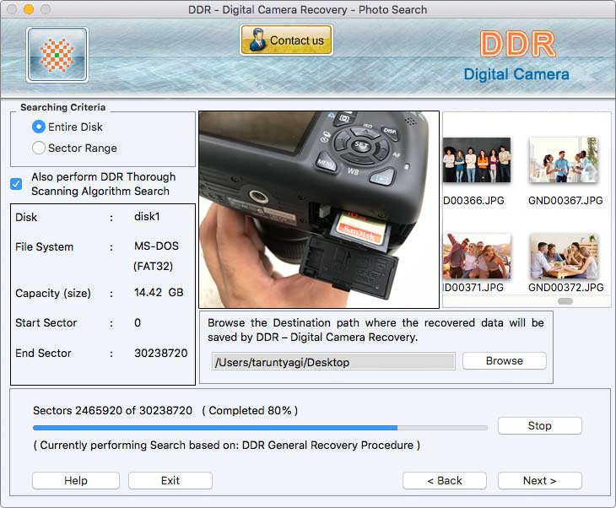Click the DDR General Recovery Procedure status line
616x508 pixels.
[x=227, y=446]
